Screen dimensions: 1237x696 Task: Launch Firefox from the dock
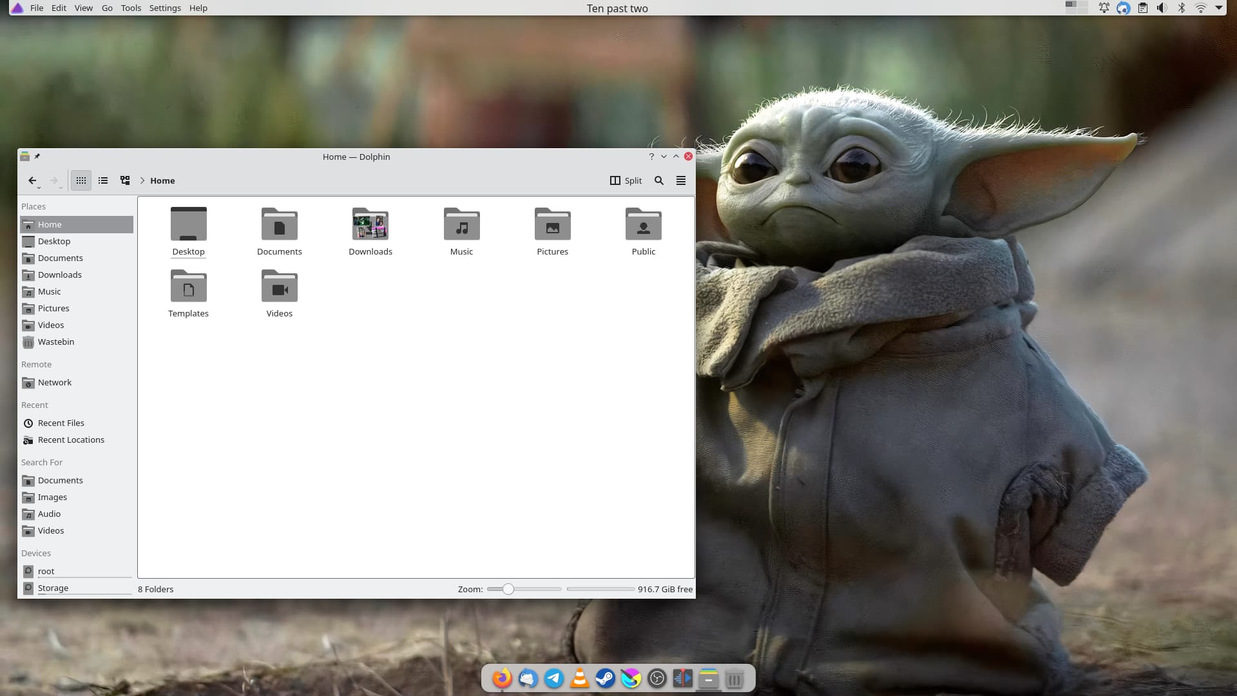502,678
